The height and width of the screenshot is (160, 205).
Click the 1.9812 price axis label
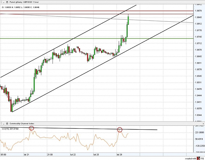tap(198, 24)
